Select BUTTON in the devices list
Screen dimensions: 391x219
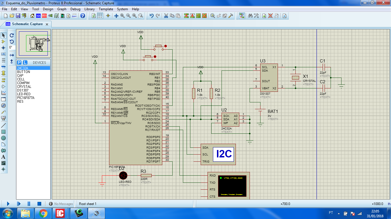(x=33, y=72)
